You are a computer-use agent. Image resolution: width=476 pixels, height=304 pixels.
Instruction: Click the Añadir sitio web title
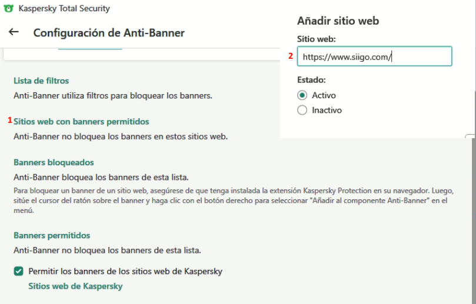click(338, 21)
